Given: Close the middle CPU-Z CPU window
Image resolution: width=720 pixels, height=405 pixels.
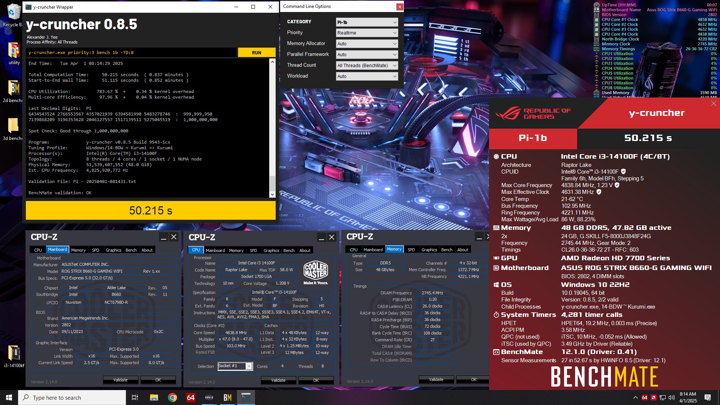Looking at the screenshot, I should coord(331,237).
